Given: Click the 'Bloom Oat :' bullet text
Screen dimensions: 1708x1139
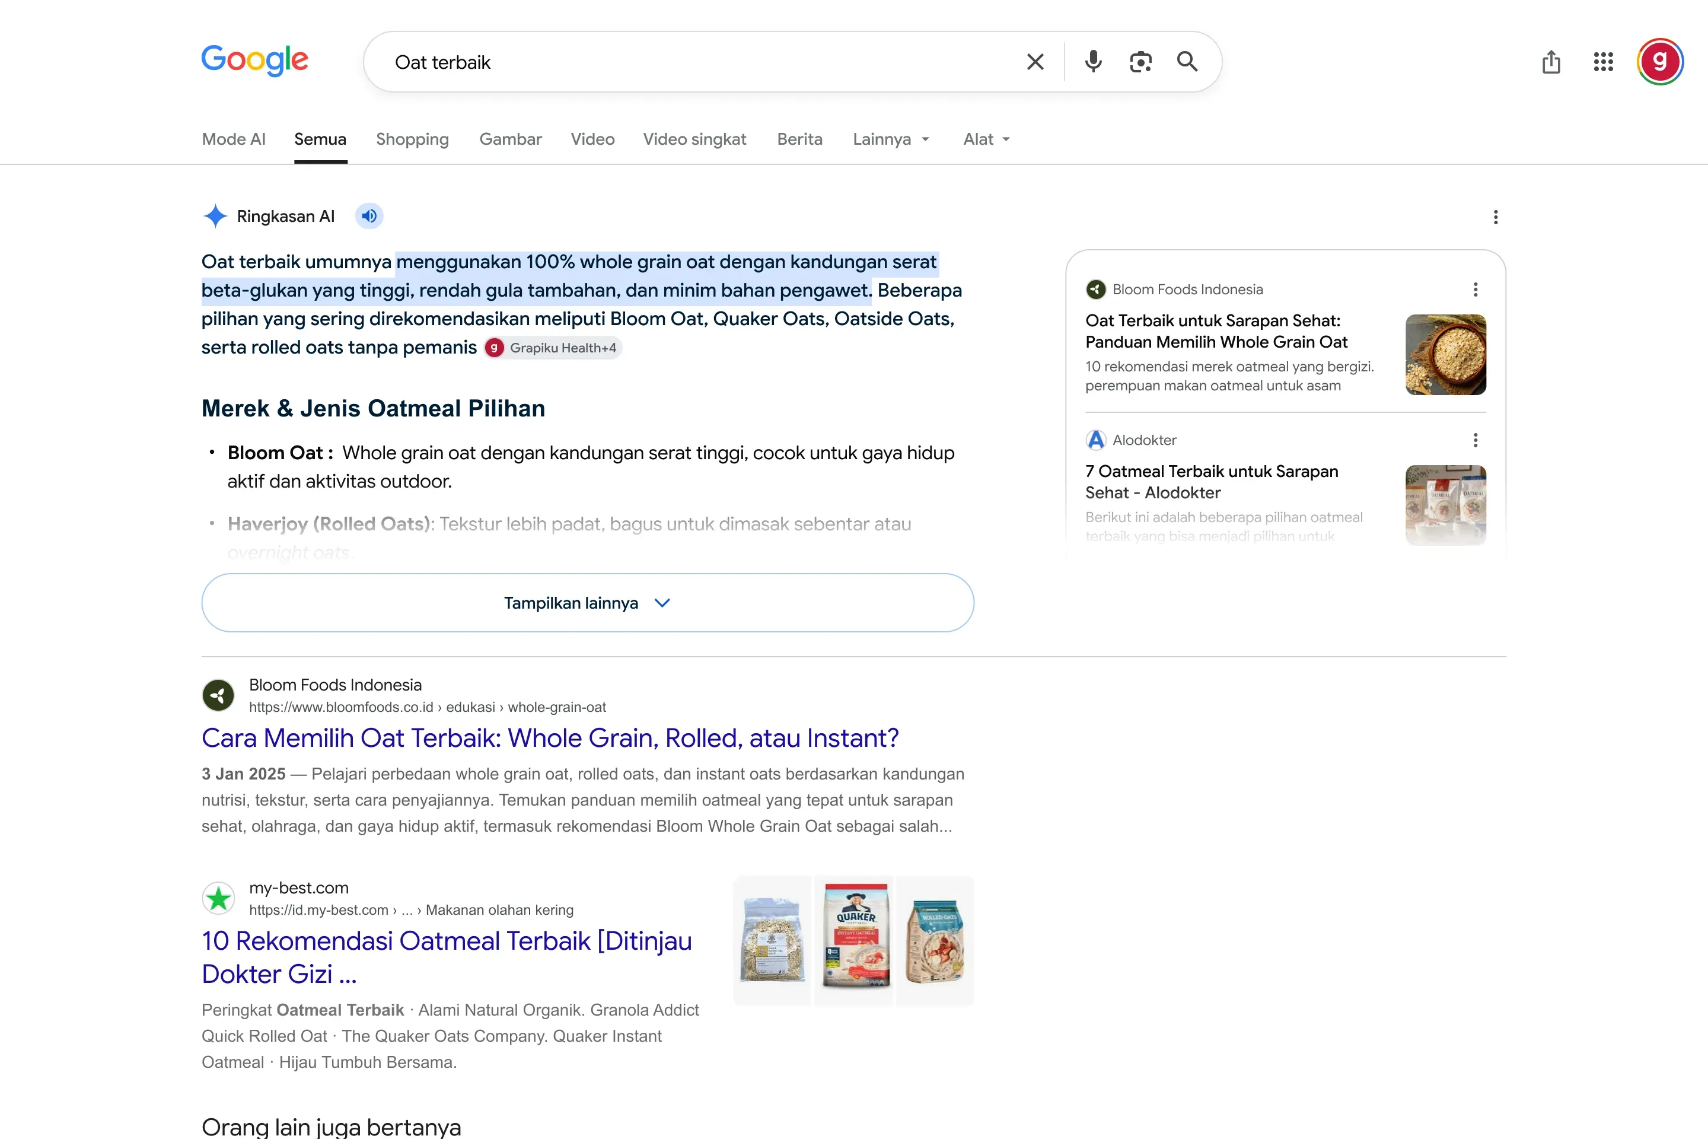Looking at the screenshot, I should click(281, 453).
